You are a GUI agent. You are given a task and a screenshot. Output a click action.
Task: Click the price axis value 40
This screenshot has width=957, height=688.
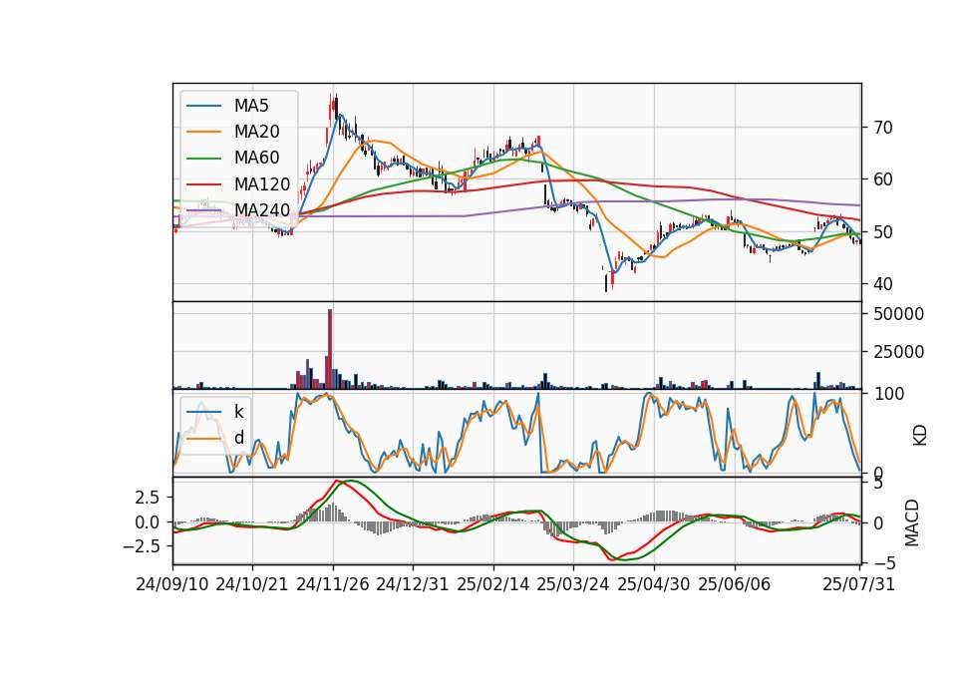[x=882, y=284]
